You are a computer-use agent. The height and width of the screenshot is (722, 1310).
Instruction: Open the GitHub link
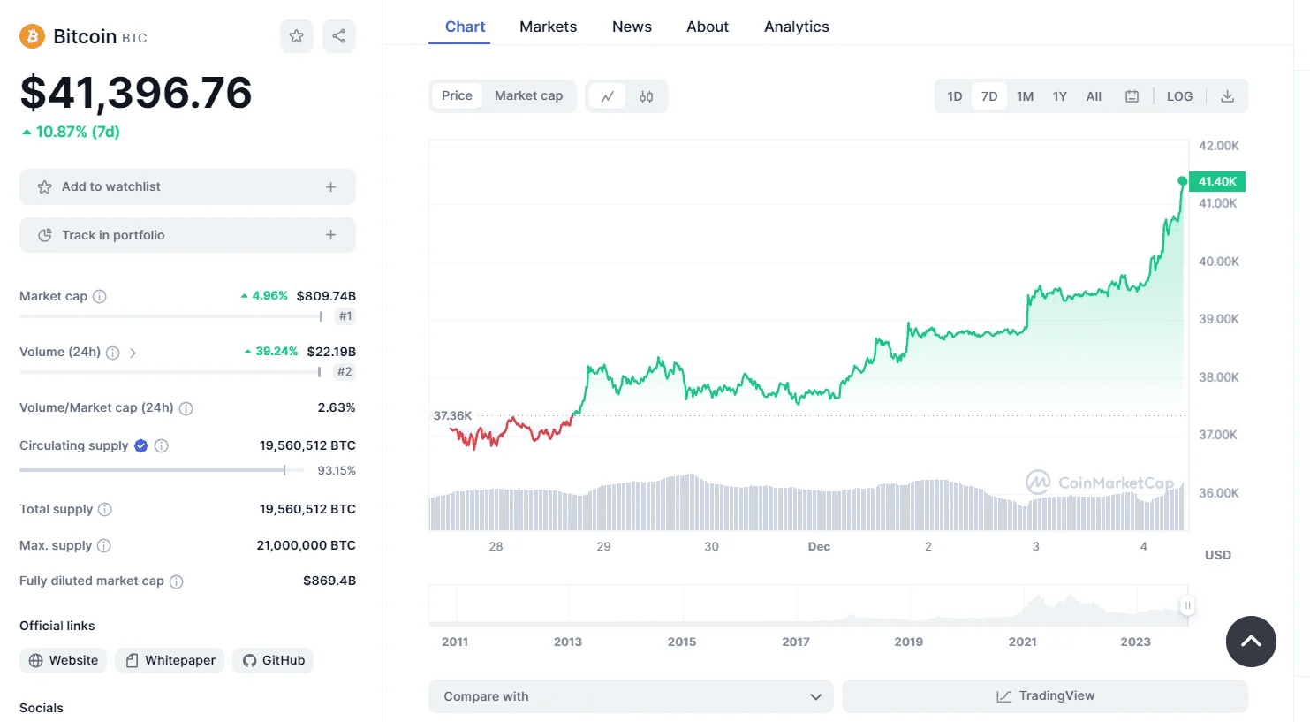pyautogui.click(x=273, y=660)
